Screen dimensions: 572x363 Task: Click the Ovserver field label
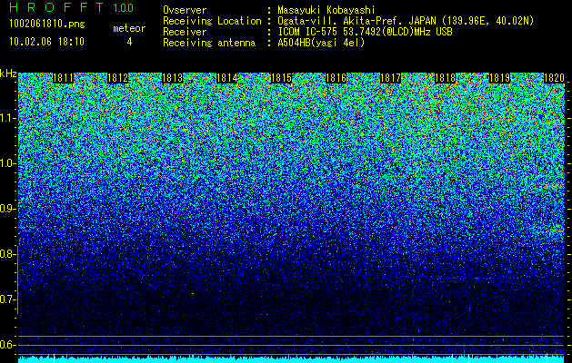click(185, 10)
